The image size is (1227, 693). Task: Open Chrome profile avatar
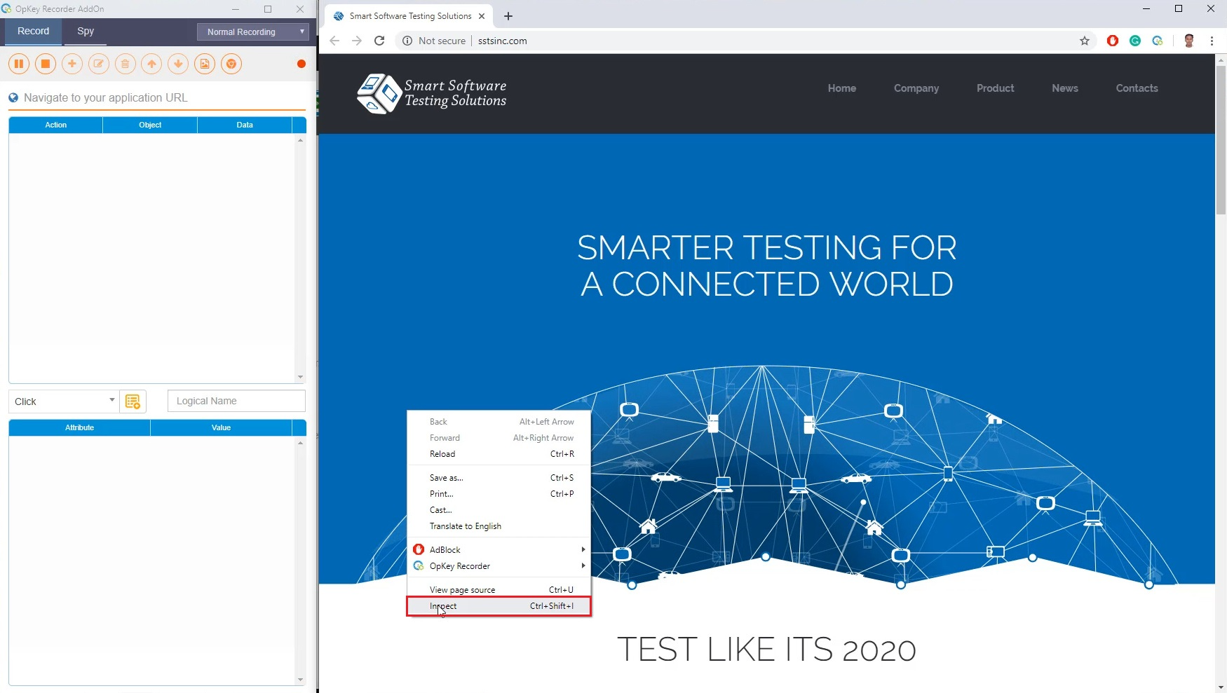(x=1189, y=41)
